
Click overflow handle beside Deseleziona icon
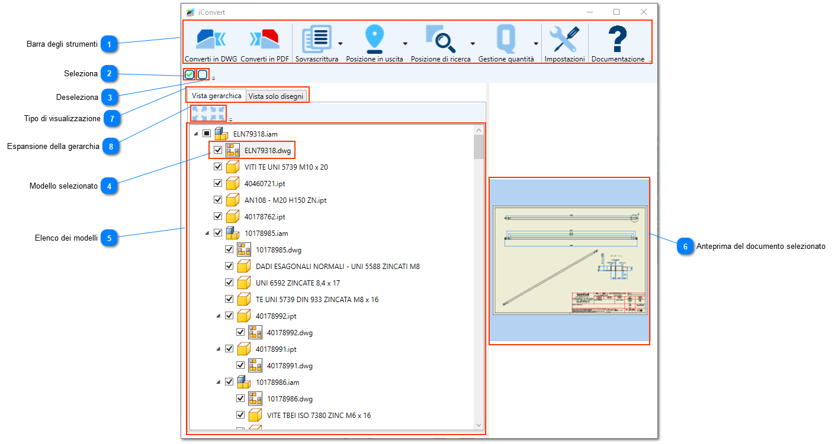(x=214, y=77)
